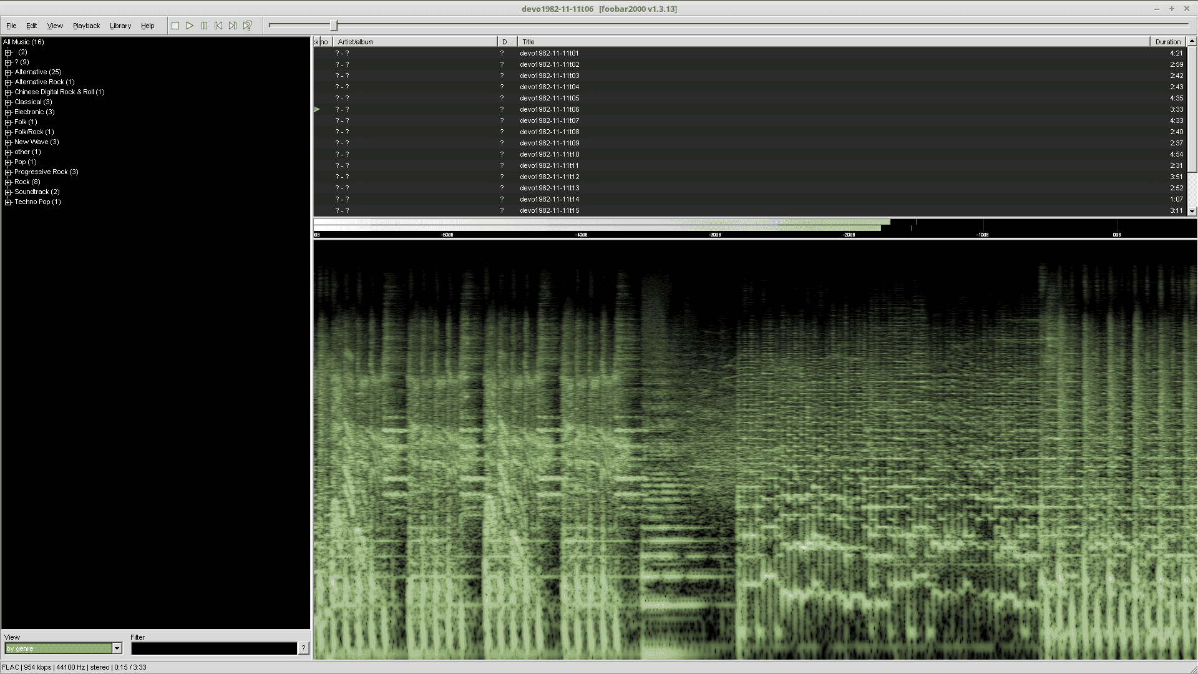Select track devo1982-11-11t09
The image size is (1198, 674).
(749, 143)
